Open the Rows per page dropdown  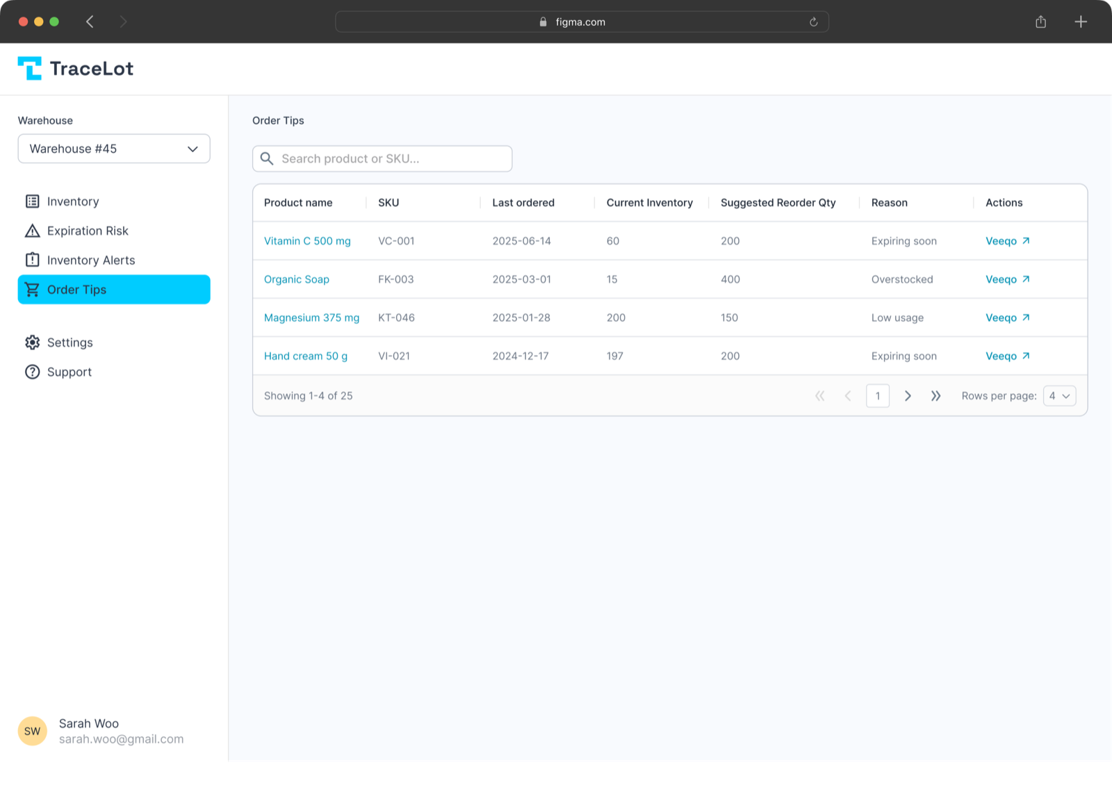1058,395
